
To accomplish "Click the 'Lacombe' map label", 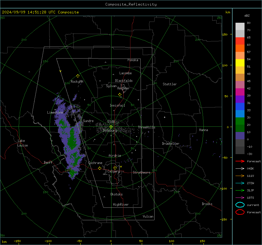I will [x=125, y=73].
